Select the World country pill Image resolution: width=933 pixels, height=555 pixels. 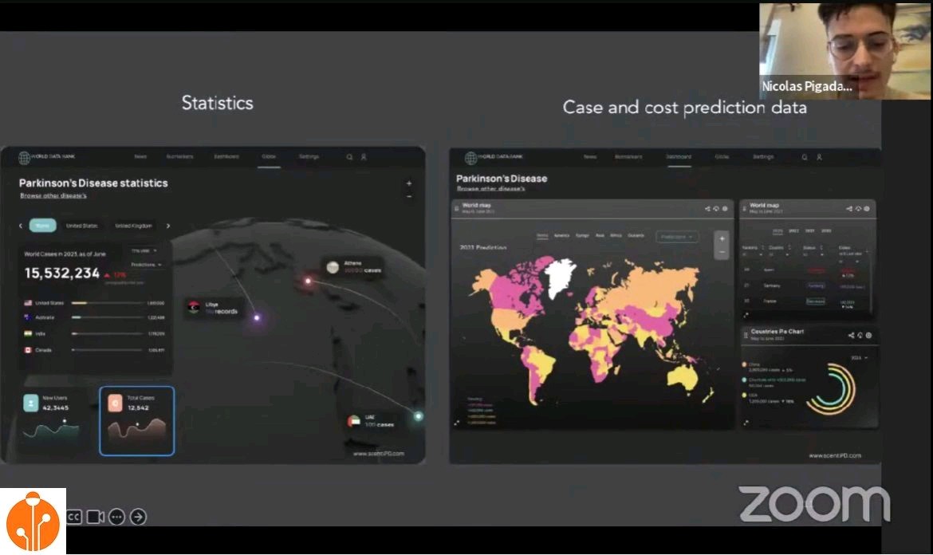tap(43, 226)
